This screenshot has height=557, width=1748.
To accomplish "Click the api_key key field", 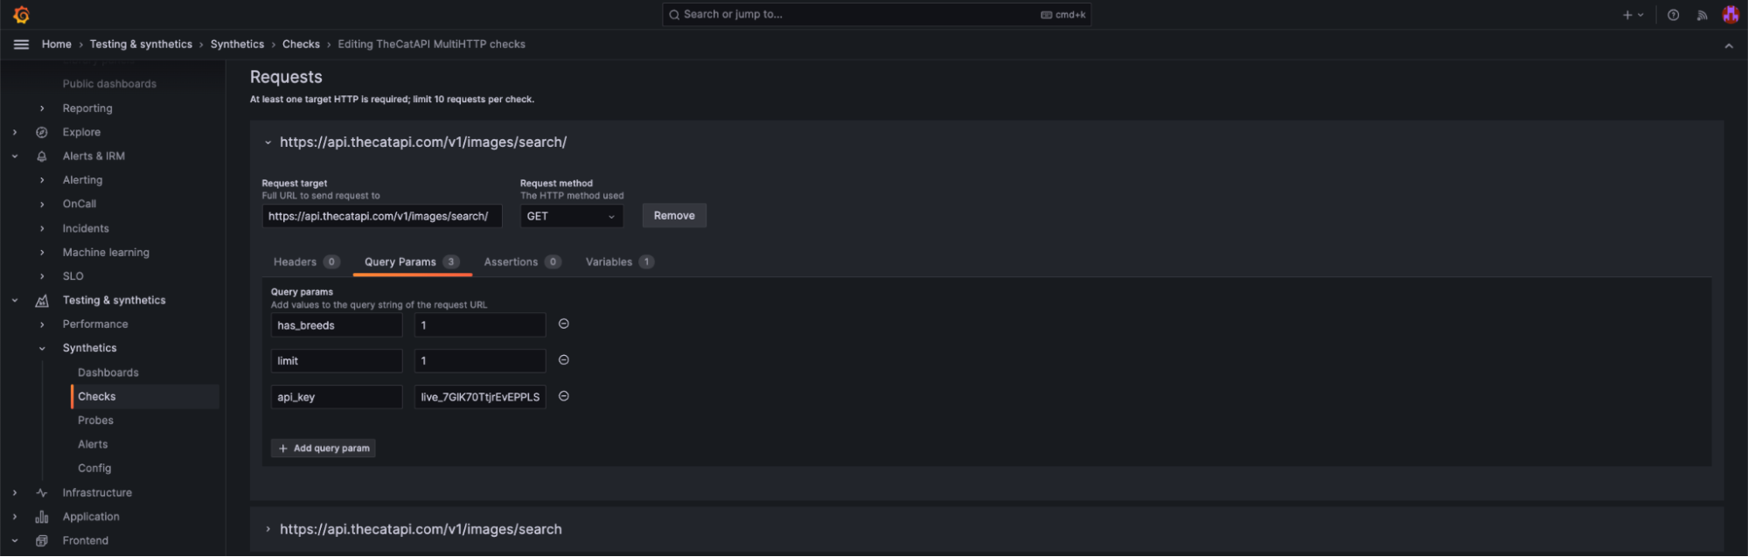I will point(337,397).
